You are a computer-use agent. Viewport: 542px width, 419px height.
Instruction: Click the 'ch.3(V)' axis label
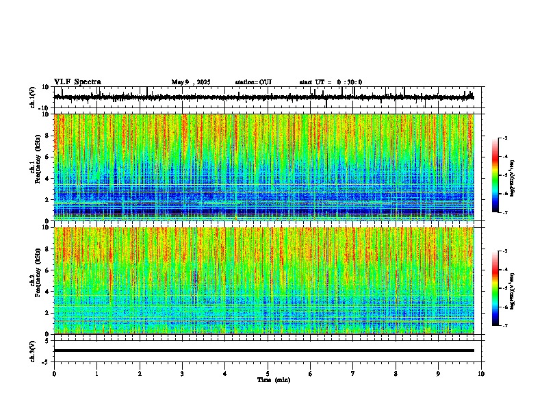pos(33,351)
